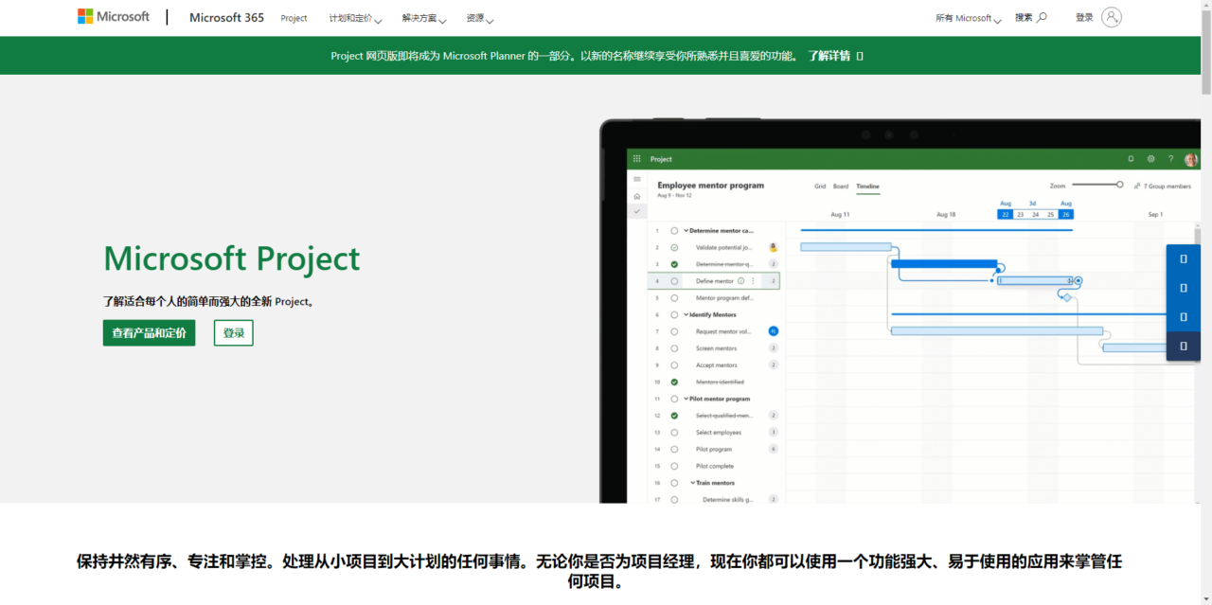This screenshot has height=605, width=1212.
Task: Click the count badge on Screen mentors row
Action: 774,348
